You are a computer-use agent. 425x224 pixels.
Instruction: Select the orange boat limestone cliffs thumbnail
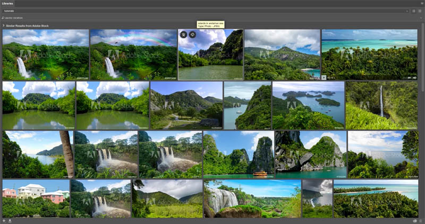(x=239, y=154)
